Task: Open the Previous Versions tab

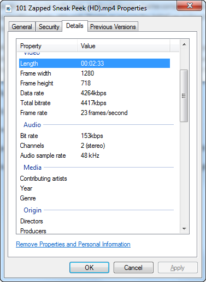Action: pyautogui.click(x=113, y=27)
